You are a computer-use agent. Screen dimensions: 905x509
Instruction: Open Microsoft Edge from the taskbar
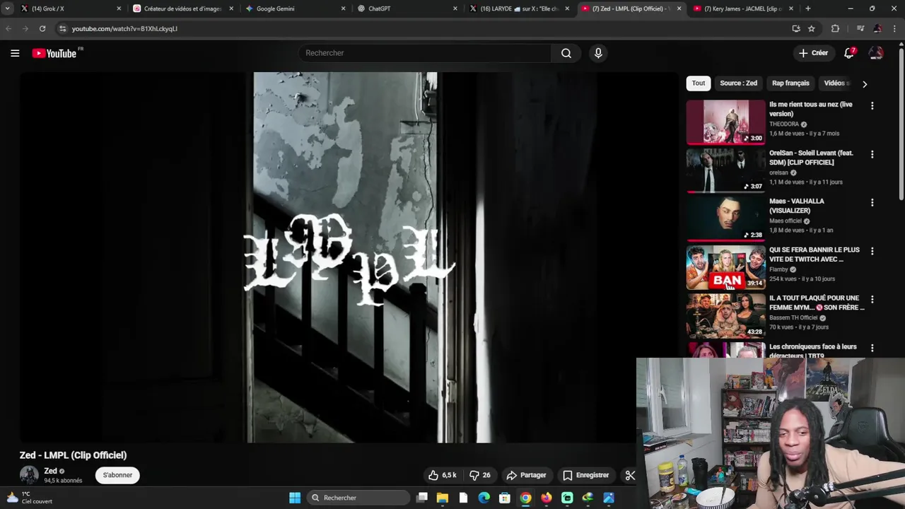[484, 498]
